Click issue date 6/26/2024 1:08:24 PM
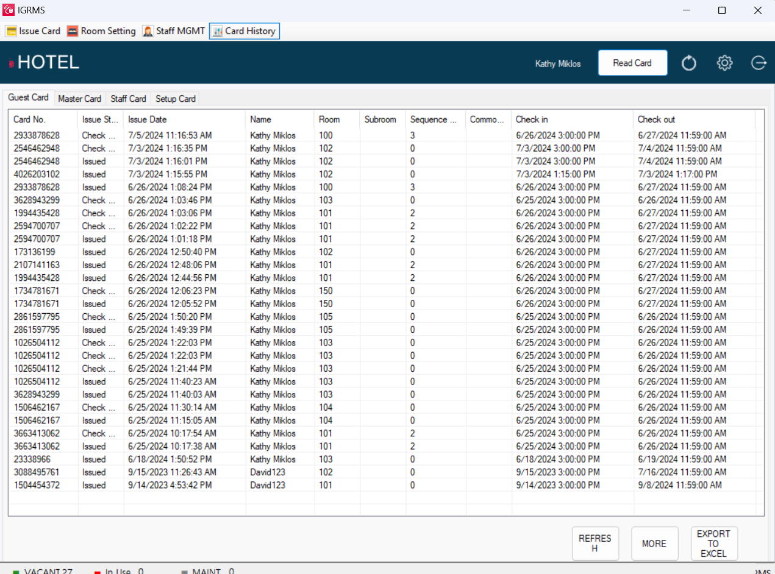 coord(170,187)
